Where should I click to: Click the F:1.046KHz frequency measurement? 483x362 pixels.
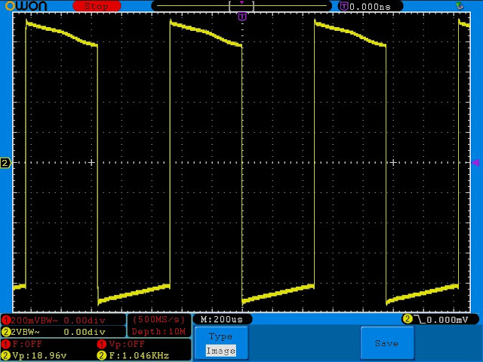pos(139,355)
